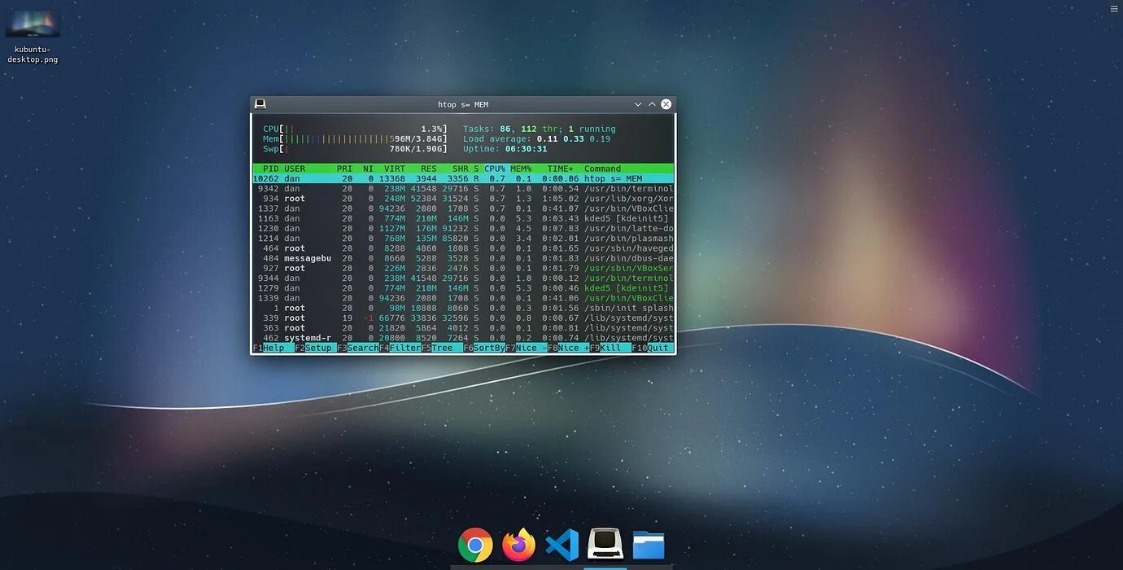The image size is (1123, 570).
Task: Sort by the MEM% column header
Action: pos(521,169)
